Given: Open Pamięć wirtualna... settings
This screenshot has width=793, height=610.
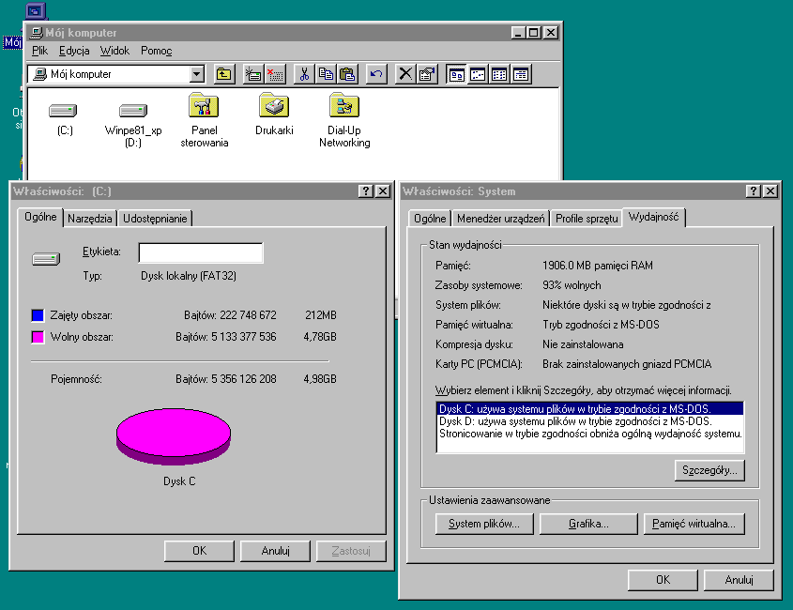Looking at the screenshot, I should click(x=694, y=524).
